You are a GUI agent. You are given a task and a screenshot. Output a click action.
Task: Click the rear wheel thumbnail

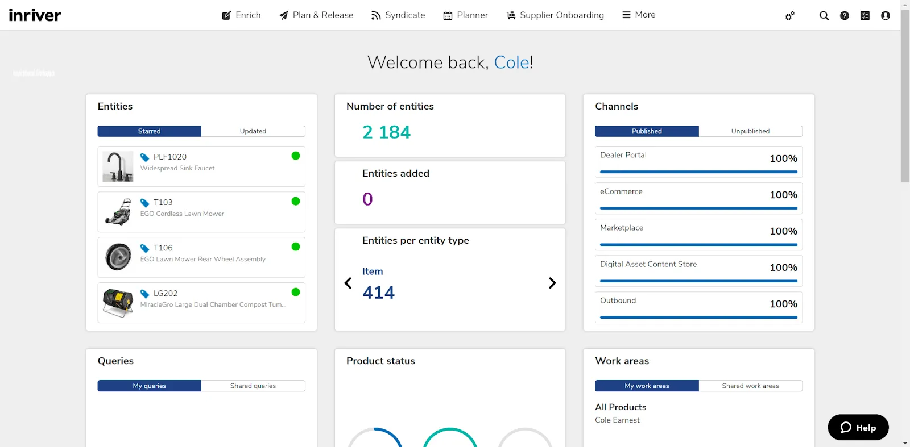tap(118, 257)
